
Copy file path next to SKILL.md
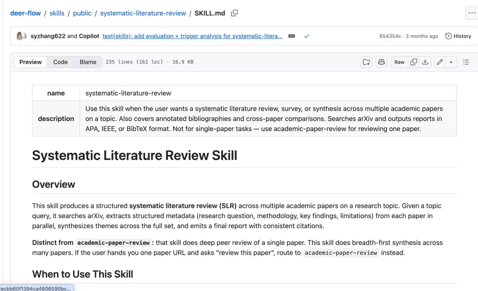click(x=234, y=13)
